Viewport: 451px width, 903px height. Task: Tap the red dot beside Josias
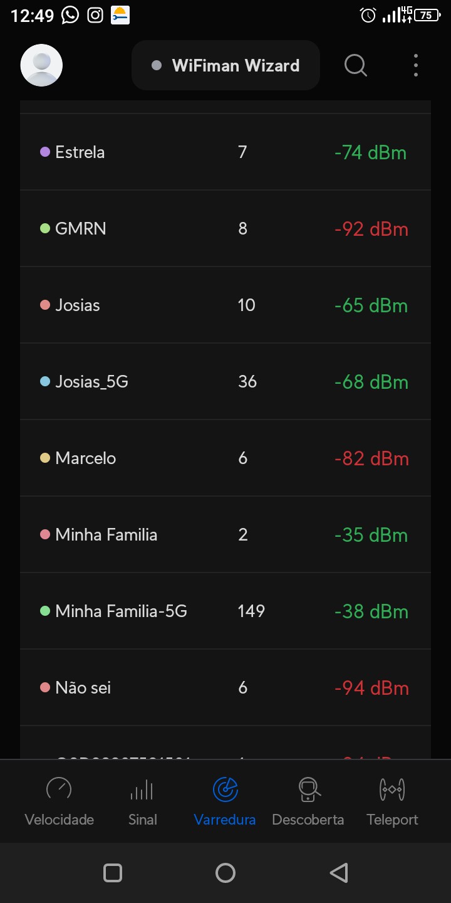click(45, 305)
